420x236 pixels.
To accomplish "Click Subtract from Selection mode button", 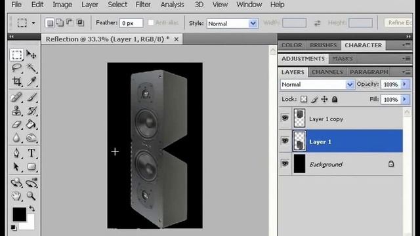I will click(x=70, y=23).
